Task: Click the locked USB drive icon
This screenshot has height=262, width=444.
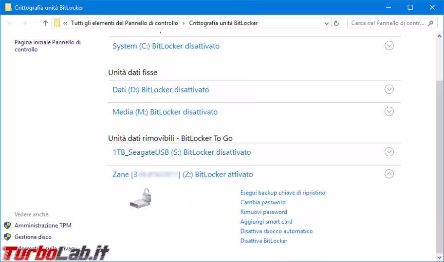Action: (141, 198)
